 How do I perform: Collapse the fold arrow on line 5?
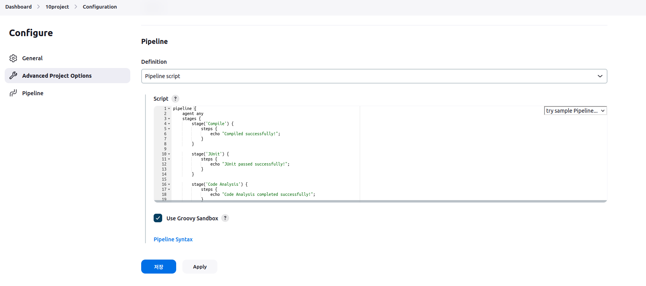pyautogui.click(x=169, y=129)
